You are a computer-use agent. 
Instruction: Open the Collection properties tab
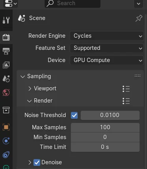[6, 110]
